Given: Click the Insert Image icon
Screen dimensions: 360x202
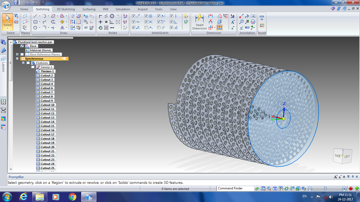Looking at the screenshot, I should click(262, 26).
